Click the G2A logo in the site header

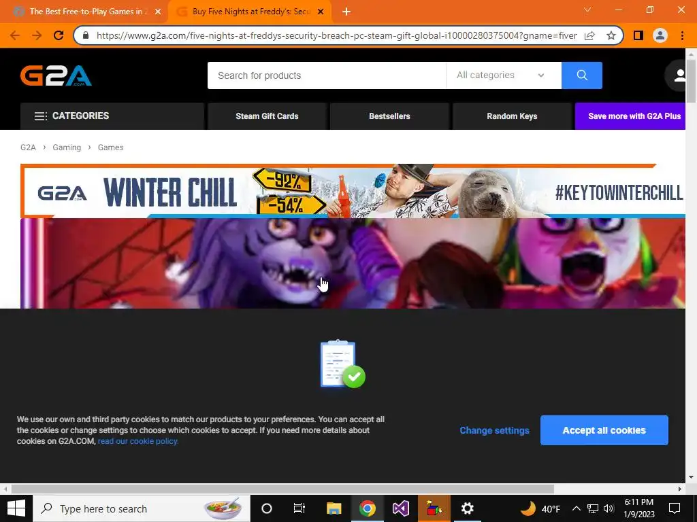click(x=56, y=75)
